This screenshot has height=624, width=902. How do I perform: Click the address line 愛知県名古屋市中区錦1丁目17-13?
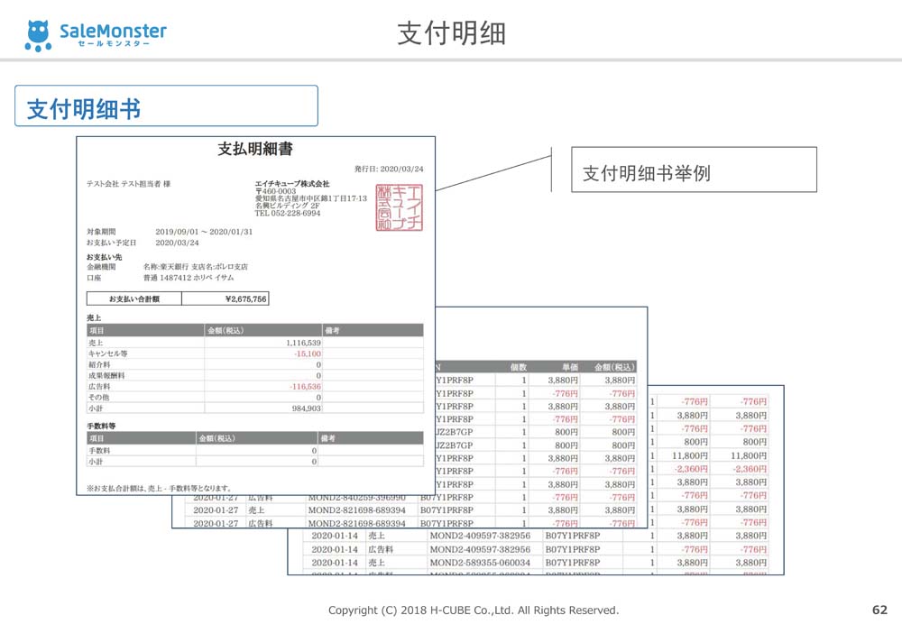[x=310, y=198]
